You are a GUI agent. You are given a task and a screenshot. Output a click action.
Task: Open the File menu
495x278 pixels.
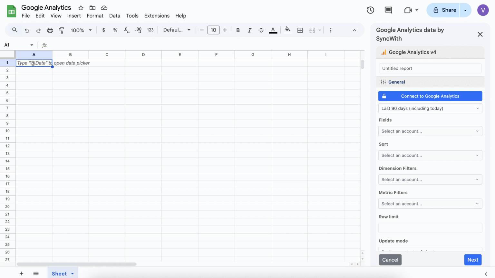tap(25, 16)
